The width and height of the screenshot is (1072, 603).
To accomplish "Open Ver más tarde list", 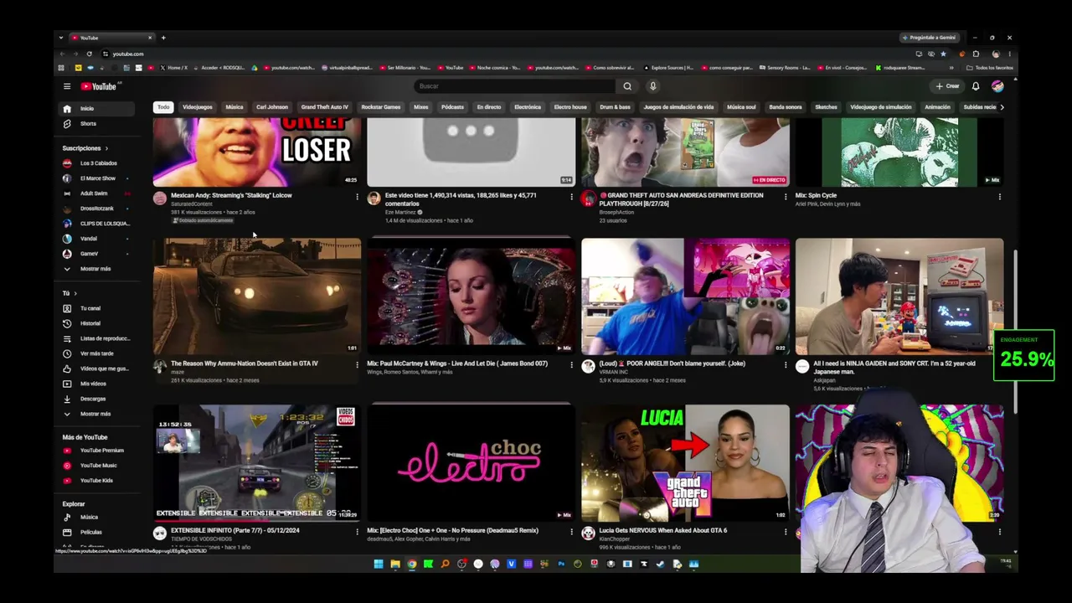I will coord(97,353).
